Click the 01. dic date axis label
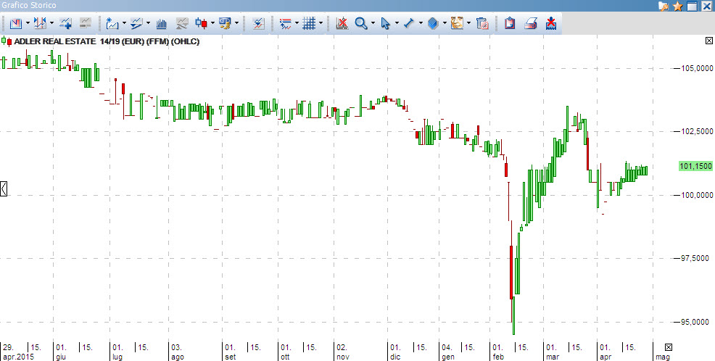This screenshot has height=361, width=715. (x=395, y=352)
